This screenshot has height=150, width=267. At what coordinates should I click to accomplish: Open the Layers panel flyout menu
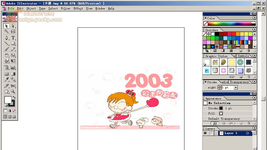pyautogui.click(x=254, y=128)
